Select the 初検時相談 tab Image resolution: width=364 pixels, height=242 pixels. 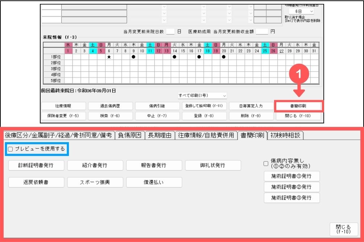[x=285, y=135]
